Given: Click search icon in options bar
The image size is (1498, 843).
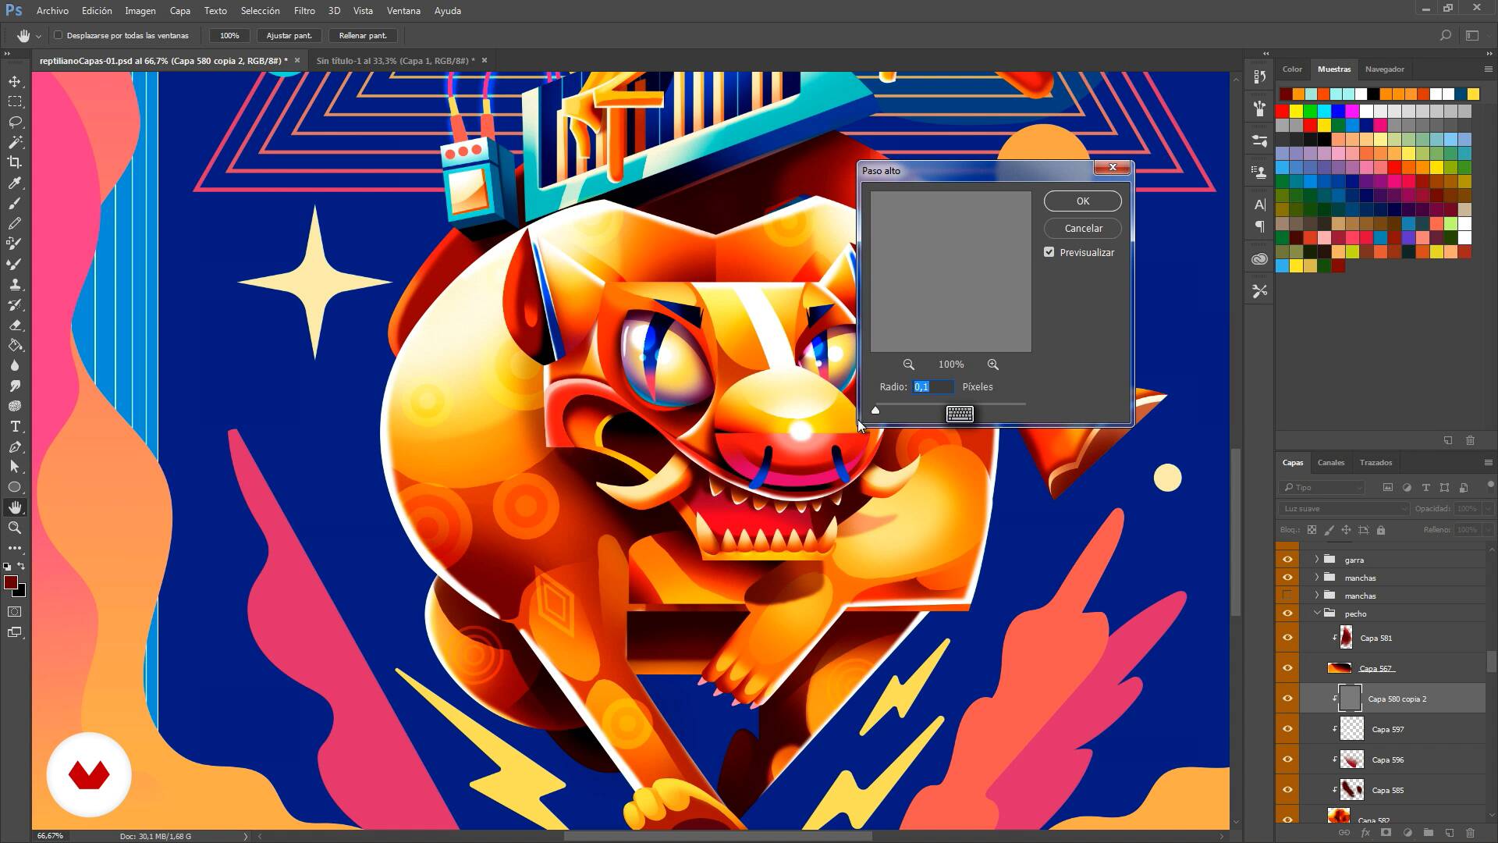Looking at the screenshot, I should [1445, 35].
